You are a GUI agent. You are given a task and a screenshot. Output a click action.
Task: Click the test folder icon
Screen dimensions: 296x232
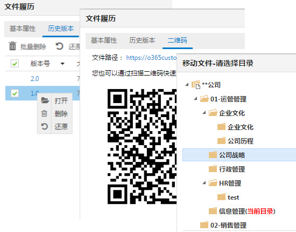221,197
